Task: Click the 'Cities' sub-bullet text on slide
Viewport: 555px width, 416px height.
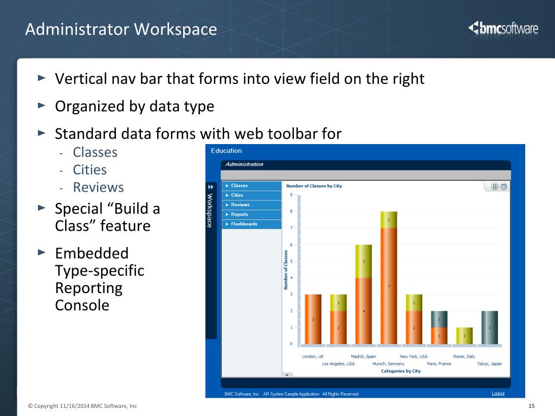Action: coord(89,170)
